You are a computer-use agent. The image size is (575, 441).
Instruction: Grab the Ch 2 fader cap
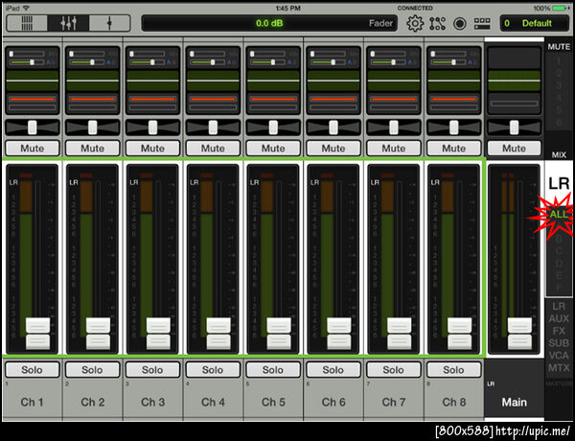click(98, 334)
